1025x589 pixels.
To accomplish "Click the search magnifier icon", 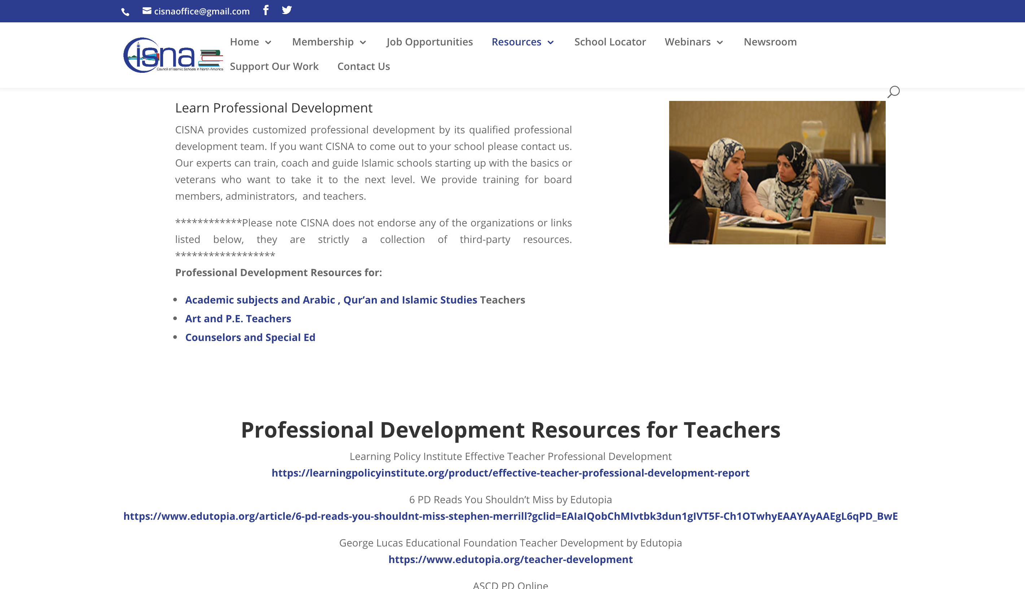I will (x=893, y=92).
